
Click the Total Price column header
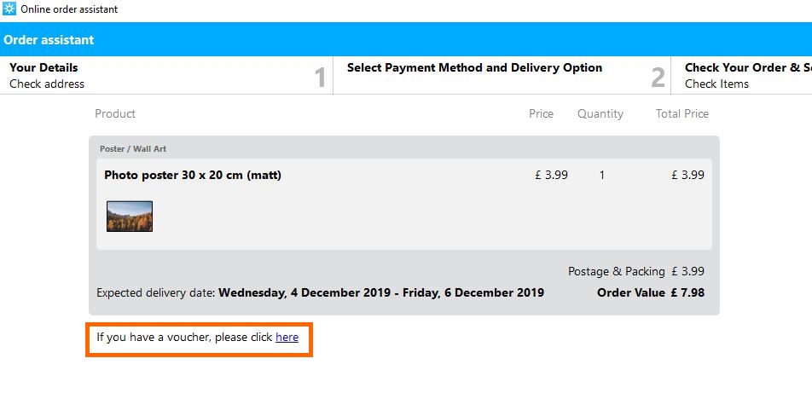tap(681, 114)
